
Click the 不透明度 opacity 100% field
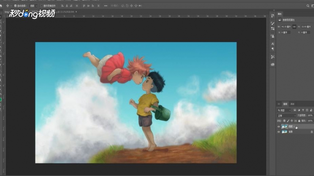(310, 115)
